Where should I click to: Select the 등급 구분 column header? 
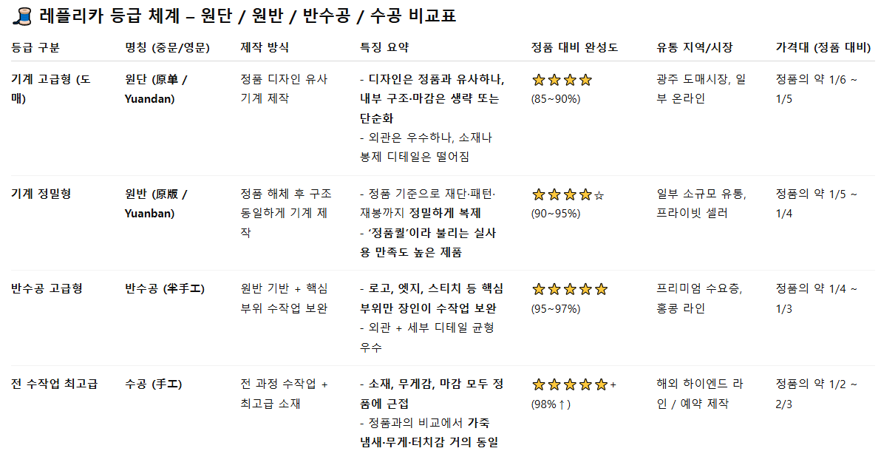tap(35, 47)
